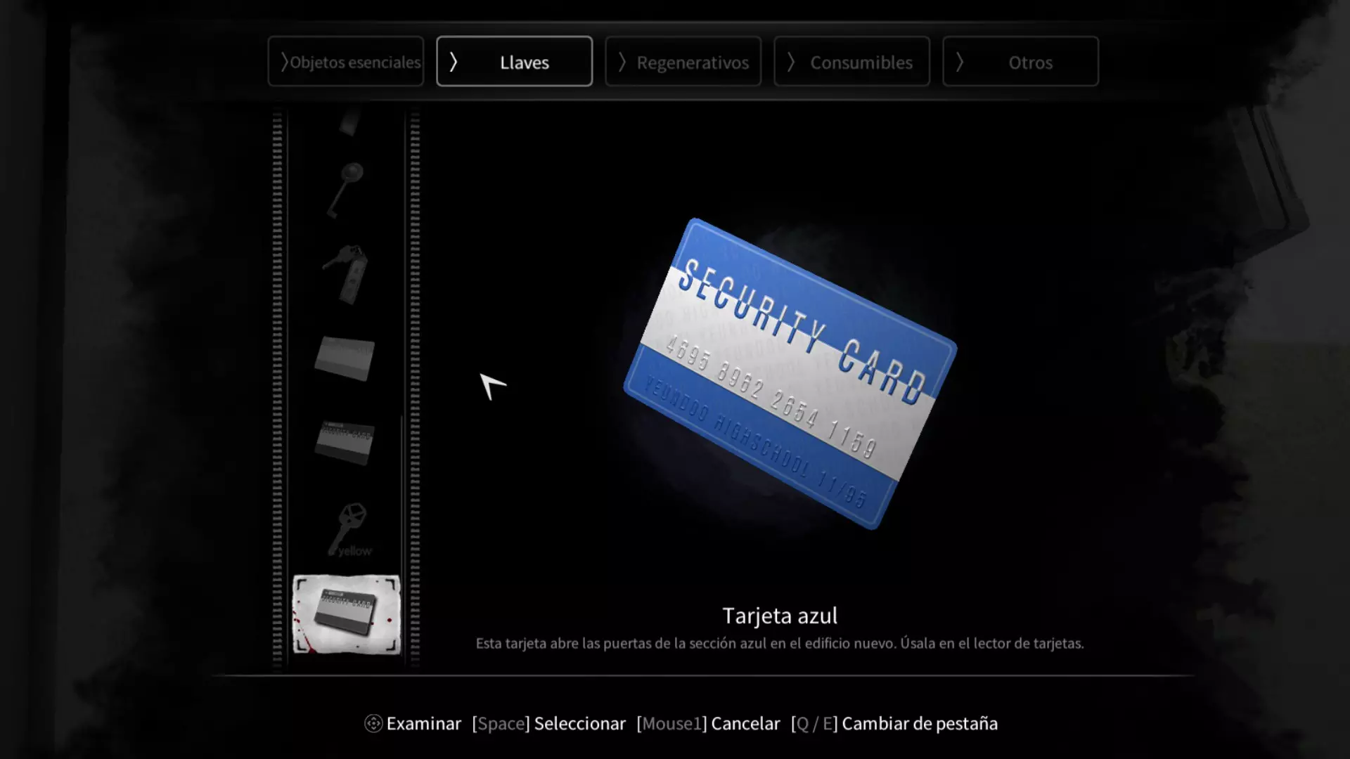Open the Otros tab
Viewport: 1350px width, 759px height.
pyautogui.click(x=1021, y=62)
